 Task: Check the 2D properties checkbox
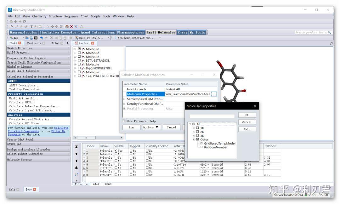(x=197, y=132)
